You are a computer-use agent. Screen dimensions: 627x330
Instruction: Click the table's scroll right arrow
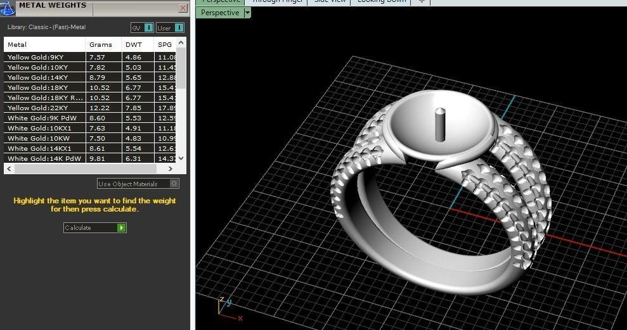point(171,168)
